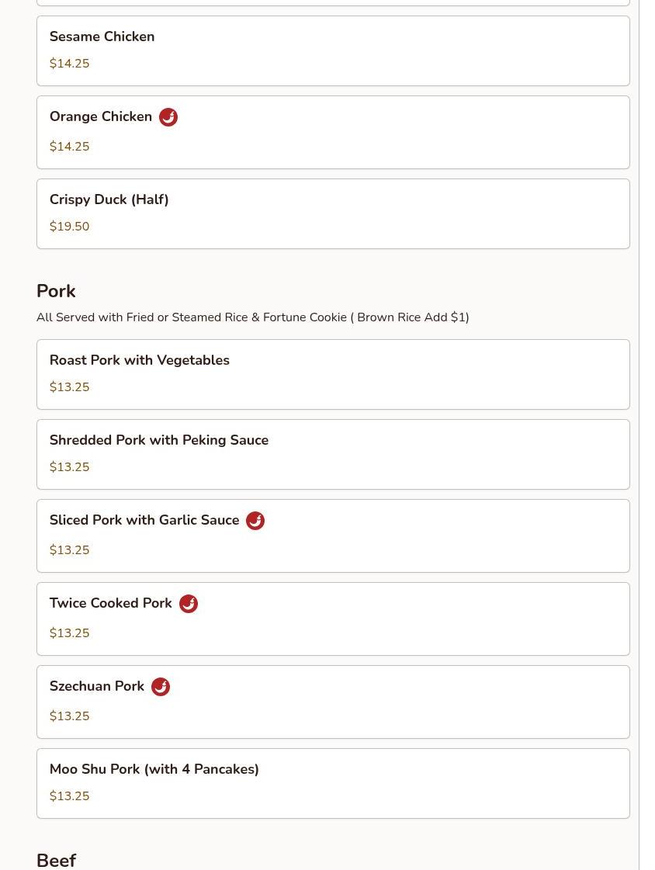Jump to the Beef section heading
This screenshot has width=655, height=870.
56,860
